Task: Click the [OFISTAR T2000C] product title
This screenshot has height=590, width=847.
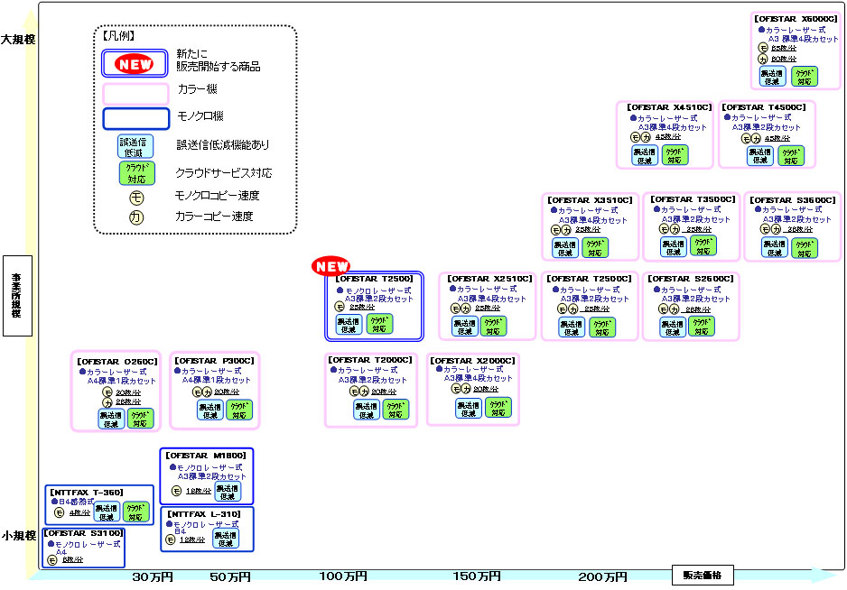Action: (x=370, y=360)
